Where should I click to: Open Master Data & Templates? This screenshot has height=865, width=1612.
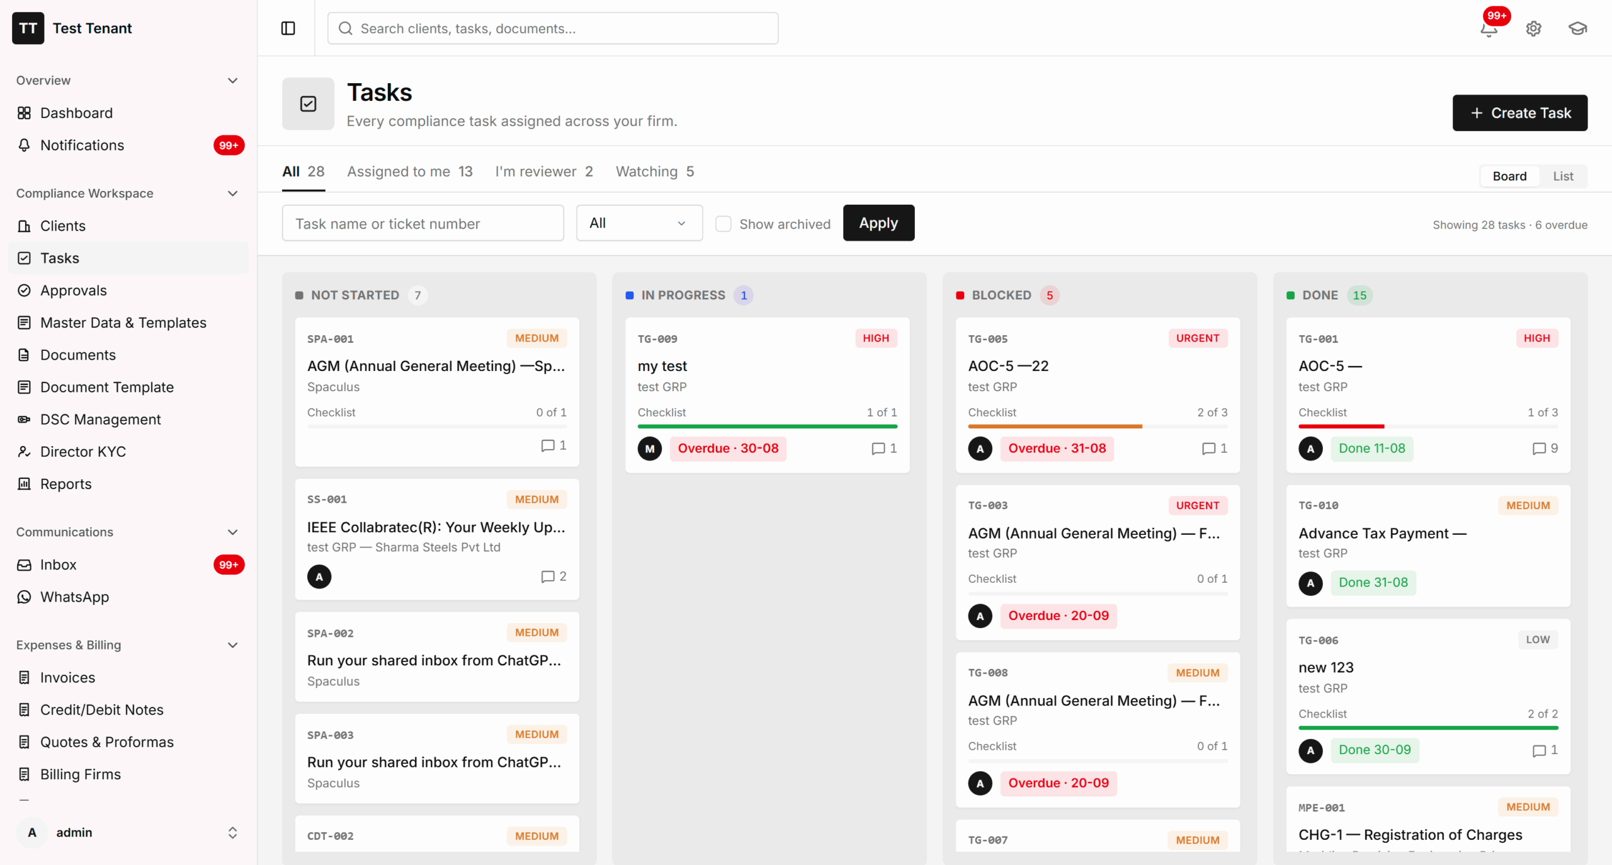click(x=128, y=323)
